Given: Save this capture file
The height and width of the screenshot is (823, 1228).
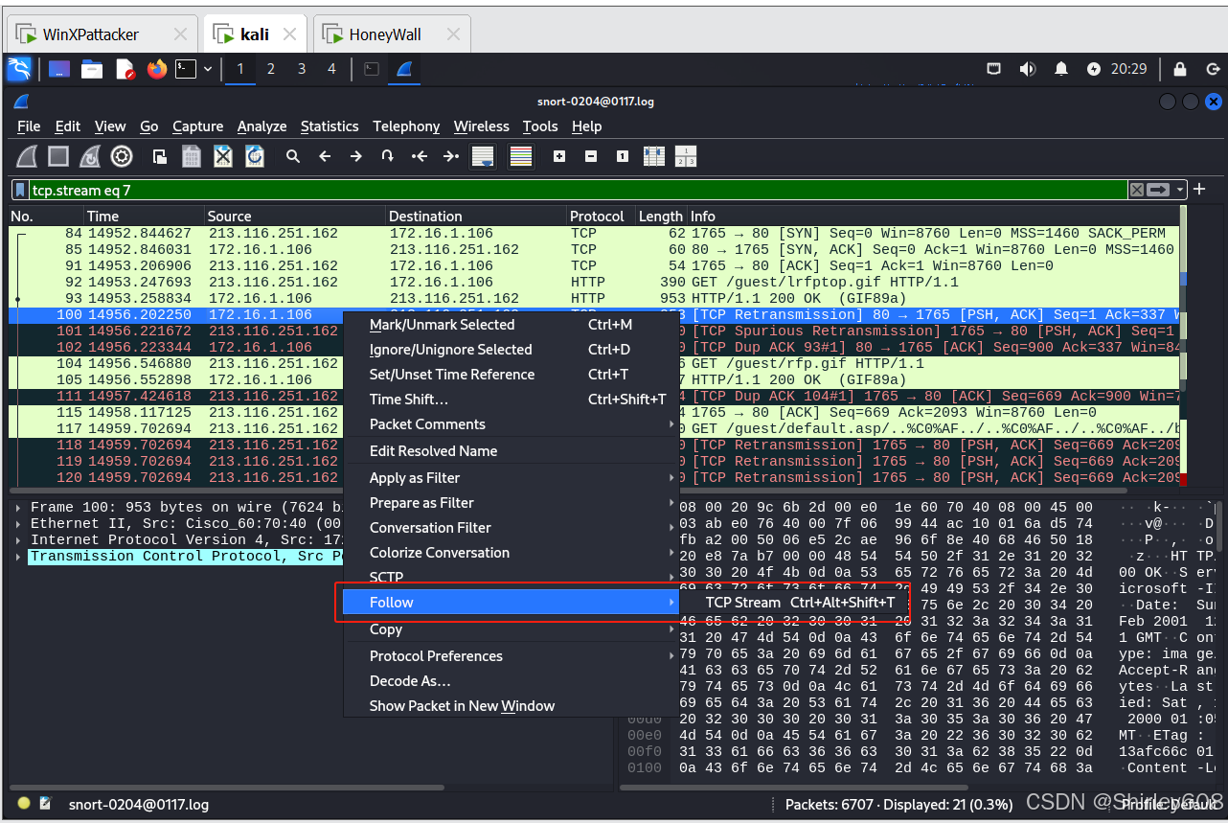Looking at the screenshot, I should (192, 156).
